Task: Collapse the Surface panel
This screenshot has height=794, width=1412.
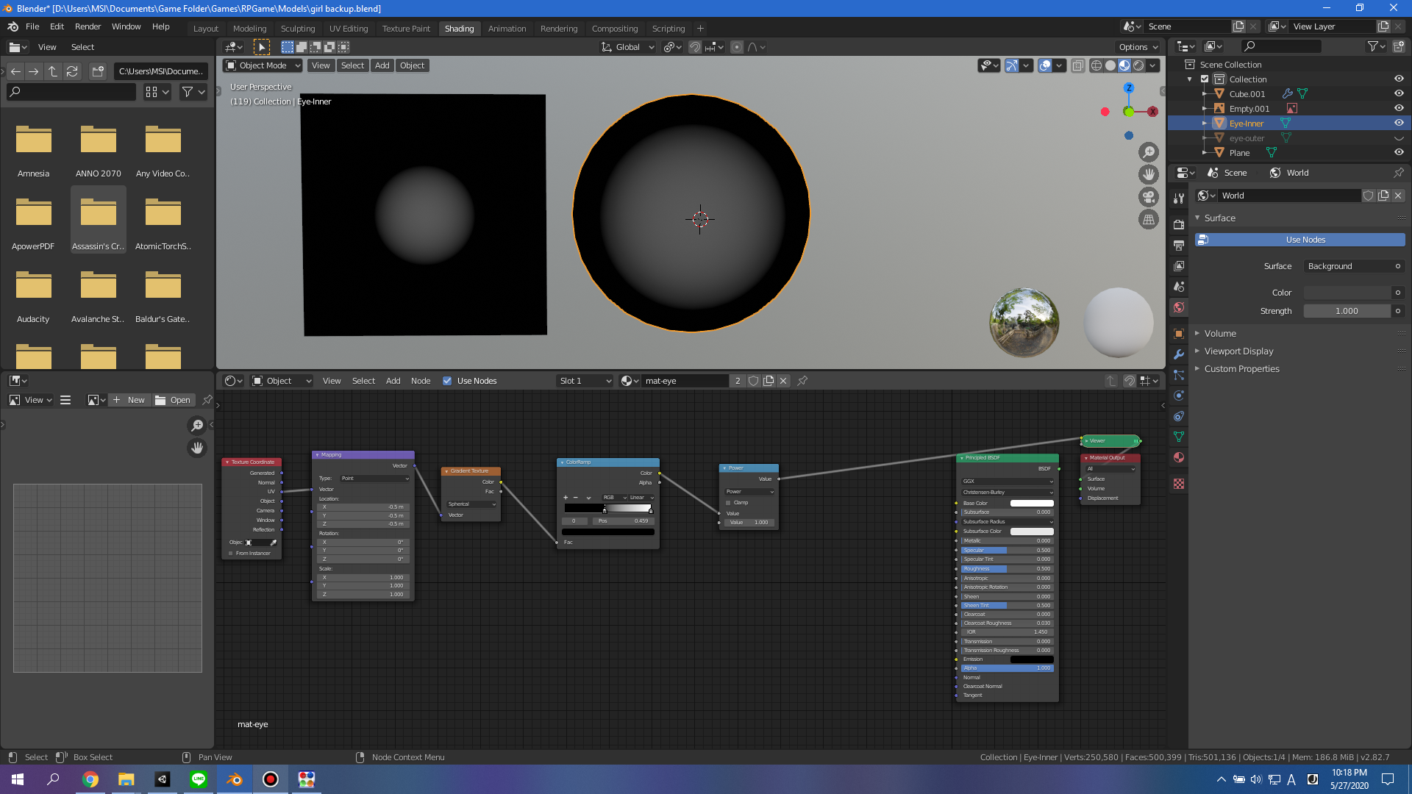Action: pyautogui.click(x=1219, y=218)
